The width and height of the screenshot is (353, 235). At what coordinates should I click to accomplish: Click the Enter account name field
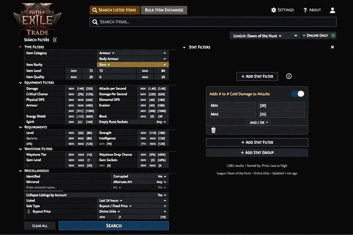67,188
